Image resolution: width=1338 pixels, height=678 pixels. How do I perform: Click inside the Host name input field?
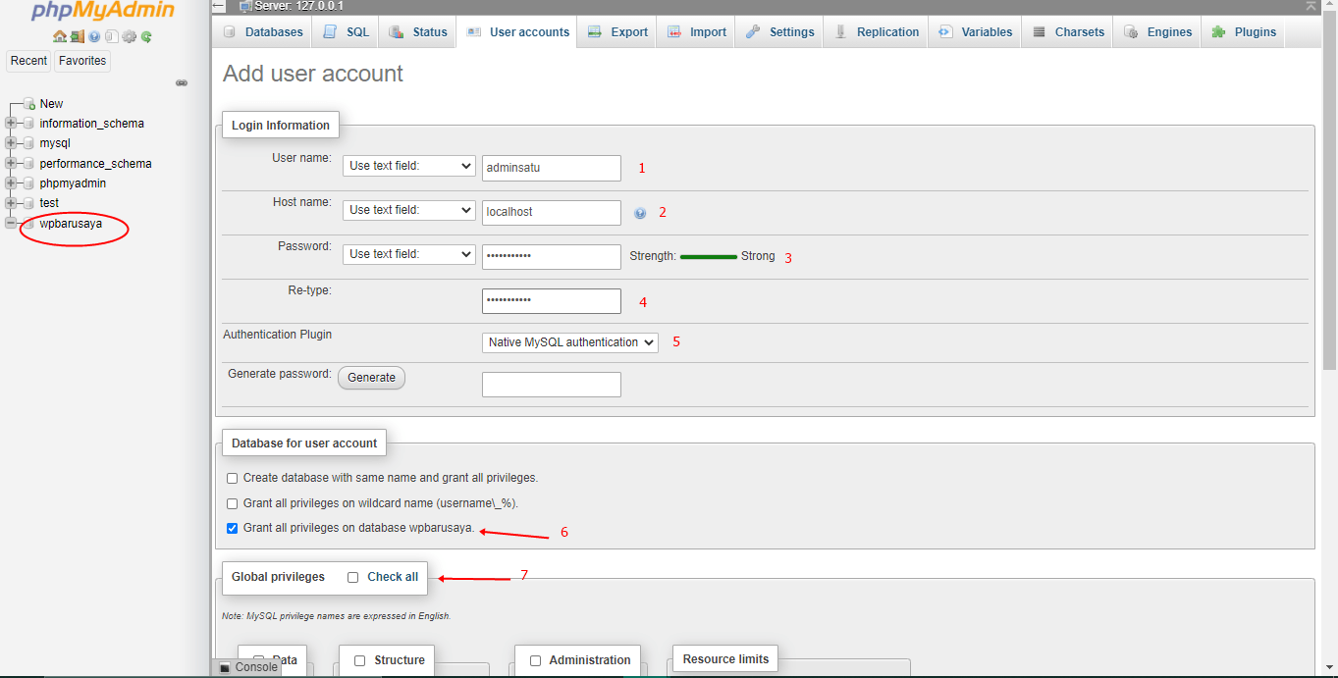coord(551,212)
